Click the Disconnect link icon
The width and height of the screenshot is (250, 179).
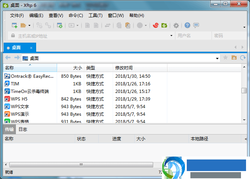pyautogui.click(x=48, y=25)
